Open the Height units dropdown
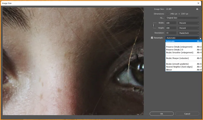Image resolution: width=203 pixels, height=120 pixels. pos(189,28)
